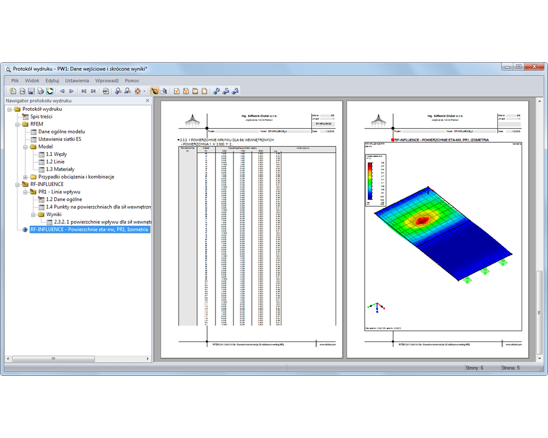Click the 'Strona: 5' status text

pos(511,368)
